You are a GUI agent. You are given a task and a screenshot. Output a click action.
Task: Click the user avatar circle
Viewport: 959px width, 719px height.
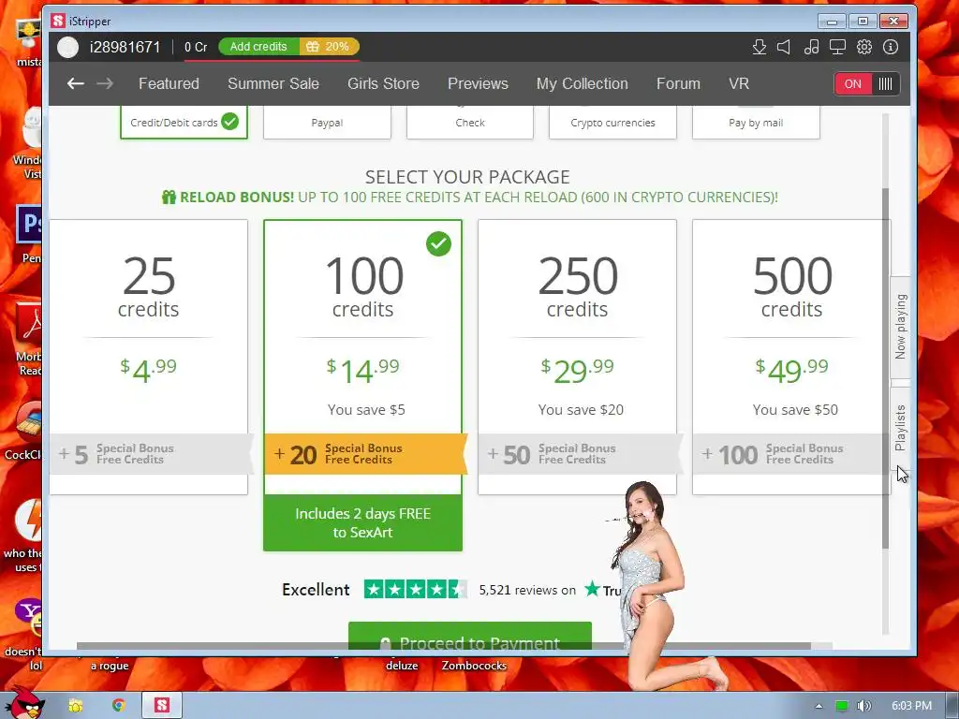67,47
